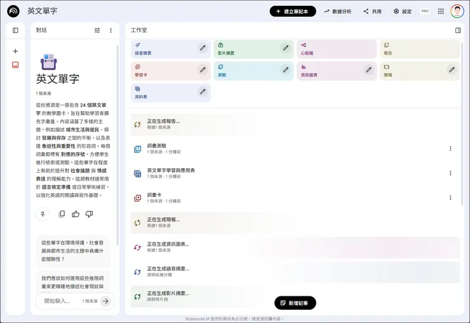Viewport: 470px width, 323px height.
Task: Open more options for 英文單字學習與應用表
Action: click(x=450, y=173)
